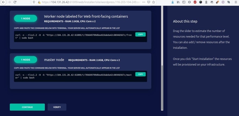Viewport: 239px width, 116px height.
Task: Open the screen-window extension icon
Action: tap(212, 2)
